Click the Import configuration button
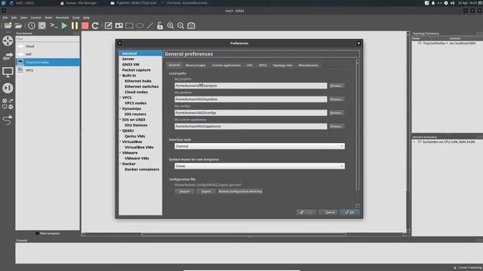This screenshot has width=483, height=271. pyautogui.click(x=184, y=191)
